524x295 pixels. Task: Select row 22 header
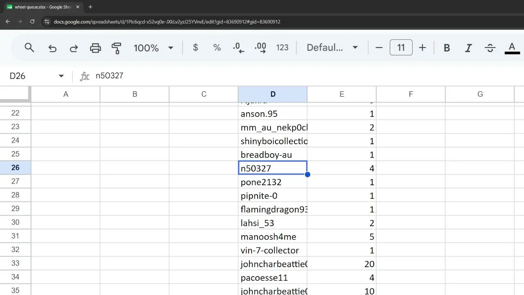(15, 113)
